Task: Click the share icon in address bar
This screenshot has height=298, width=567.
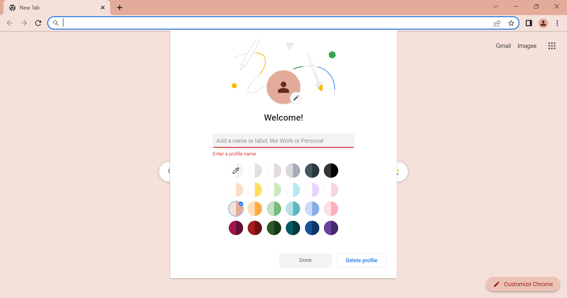Action: (x=497, y=23)
